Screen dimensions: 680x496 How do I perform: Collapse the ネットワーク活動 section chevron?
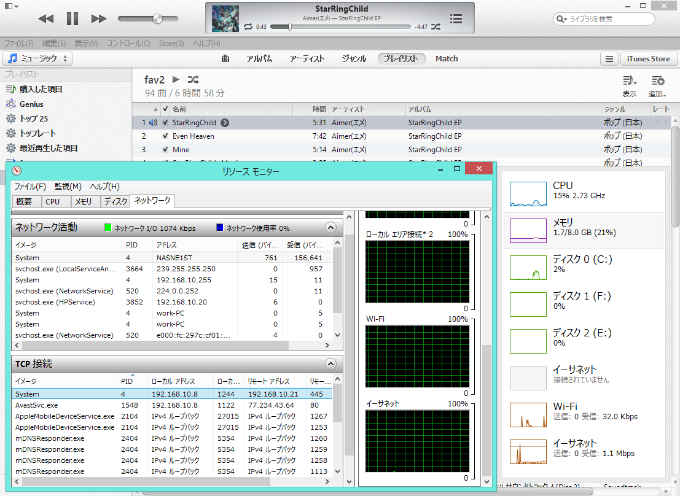pyautogui.click(x=330, y=228)
